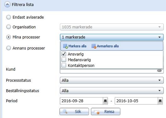Select the Annans processer radio button
The width and height of the screenshot is (166, 118).
tap(9, 48)
